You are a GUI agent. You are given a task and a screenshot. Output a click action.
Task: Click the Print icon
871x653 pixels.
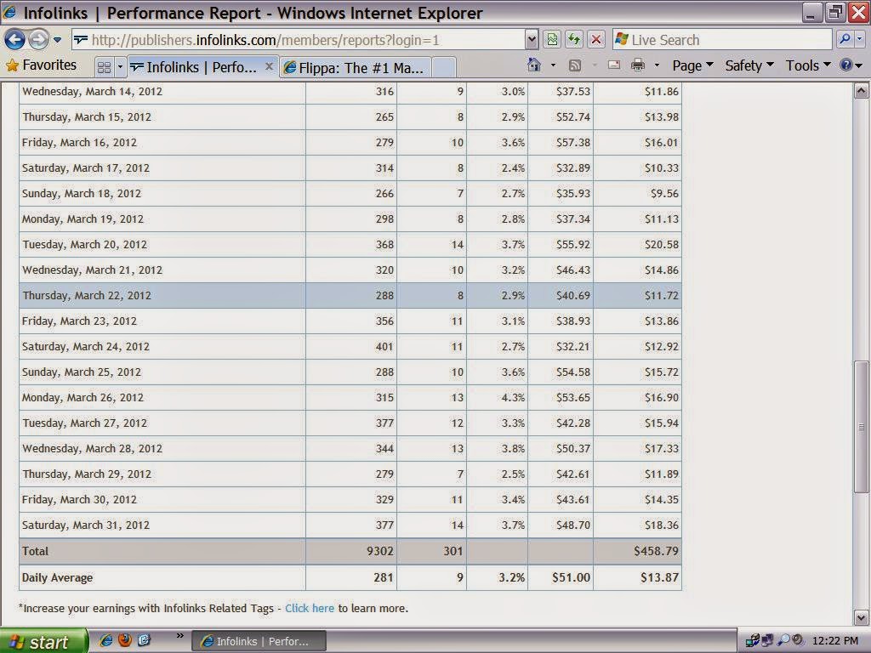638,65
